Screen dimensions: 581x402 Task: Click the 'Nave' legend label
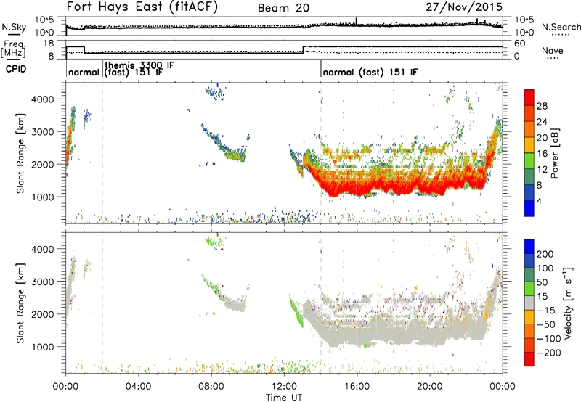(x=553, y=50)
